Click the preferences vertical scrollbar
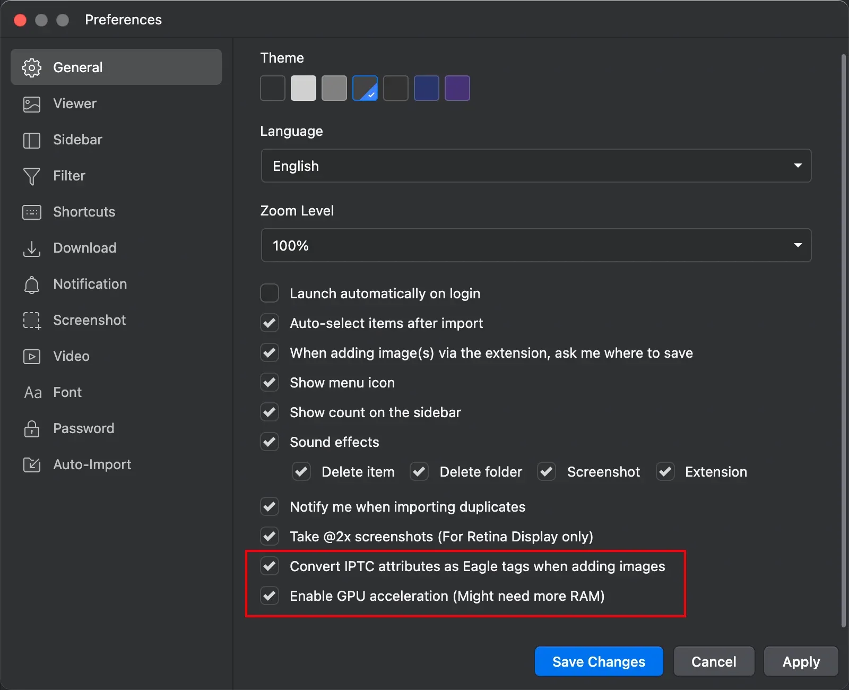The image size is (849, 690). click(x=843, y=340)
